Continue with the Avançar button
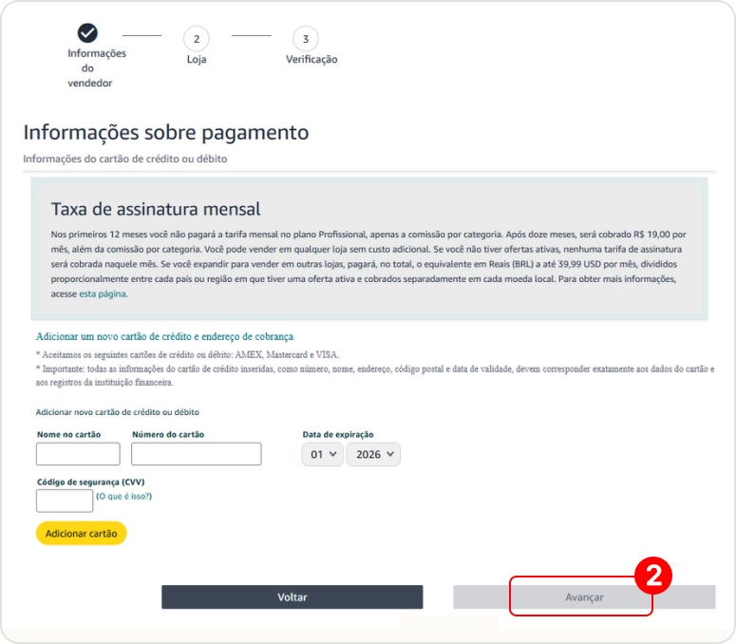Viewport: 736px width, 644px height. (584, 597)
